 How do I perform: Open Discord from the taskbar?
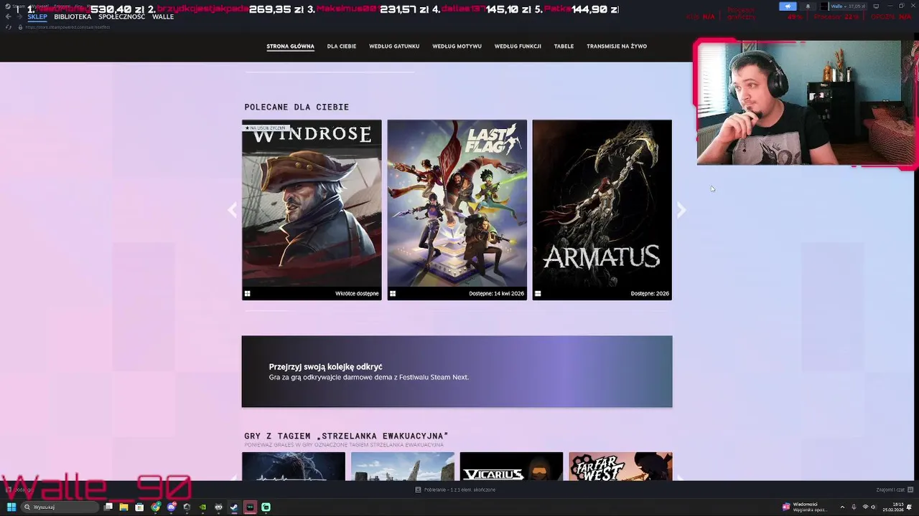[x=172, y=507]
